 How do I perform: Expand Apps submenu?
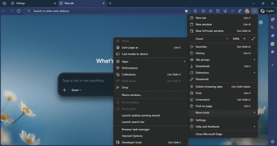click(150, 61)
